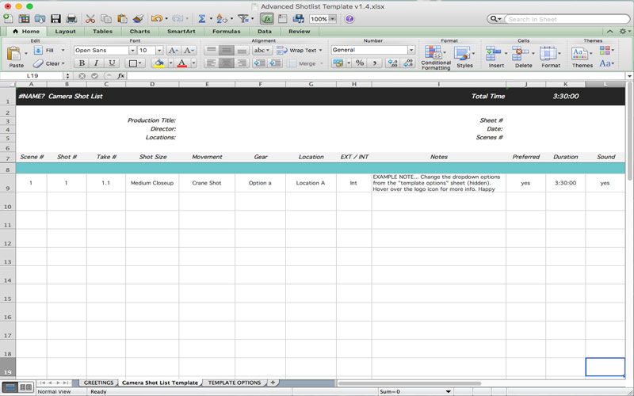The height and width of the screenshot is (396, 634).
Task: Apply comma style number format
Action: pyautogui.click(x=375, y=63)
